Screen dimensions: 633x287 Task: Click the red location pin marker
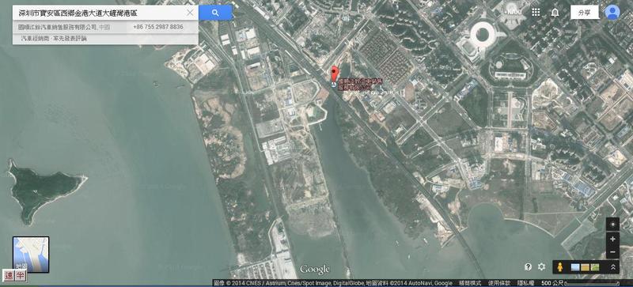(x=334, y=74)
